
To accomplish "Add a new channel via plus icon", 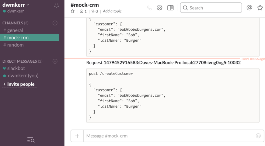I will click(x=55, y=23).
